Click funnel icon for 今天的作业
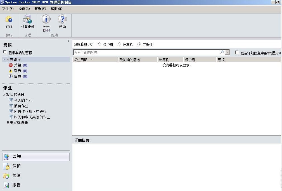The height and width of the screenshot is (191, 282). 11,100
